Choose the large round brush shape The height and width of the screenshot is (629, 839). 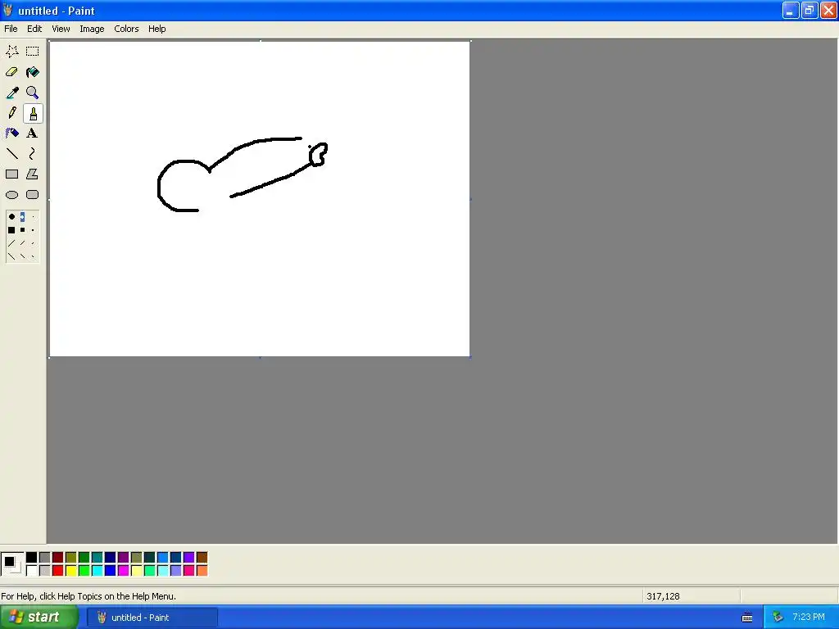pos(11,216)
